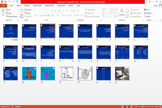Toggle Bold formatting
Viewport: 162px width, 108px height.
coord(36,15)
